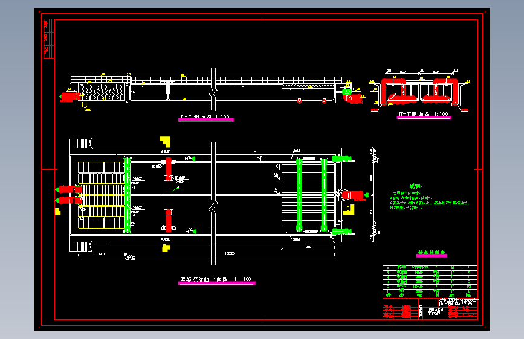This screenshot has height=339, width=524.
Task: Select the right red U-shaped trough in II-II section
Action: coord(440,90)
